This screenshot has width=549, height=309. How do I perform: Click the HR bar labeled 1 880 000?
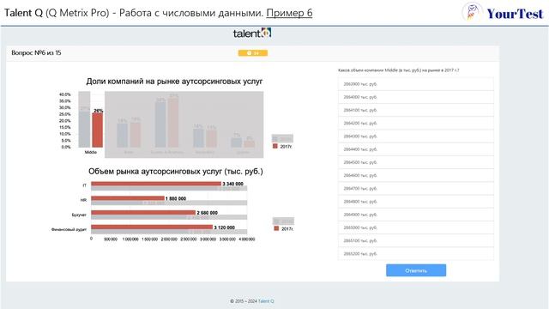pyautogui.click(x=128, y=198)
